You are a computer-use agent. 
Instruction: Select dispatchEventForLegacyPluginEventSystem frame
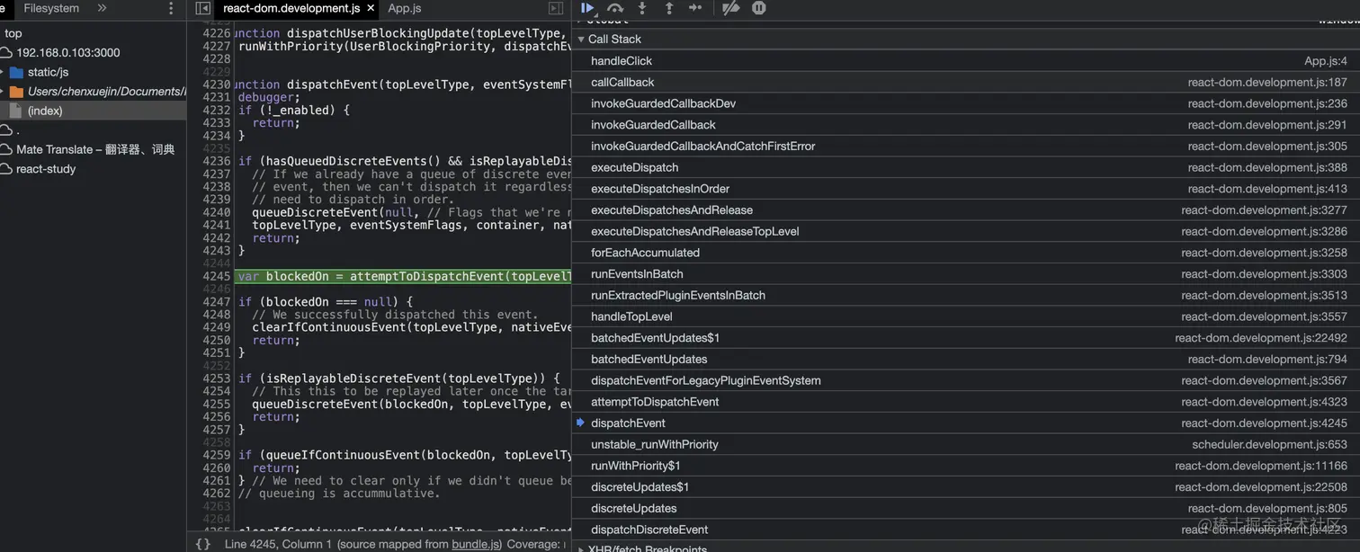(966, 381)
